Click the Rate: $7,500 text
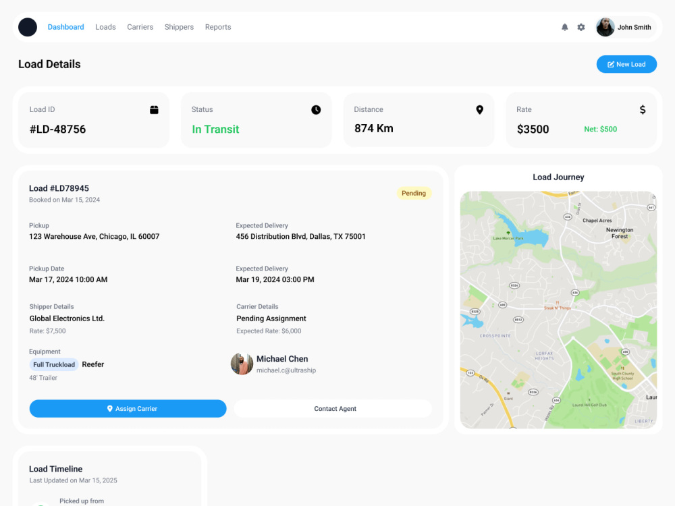Screen dimensions: 675x506 click(x=47, y=331)
